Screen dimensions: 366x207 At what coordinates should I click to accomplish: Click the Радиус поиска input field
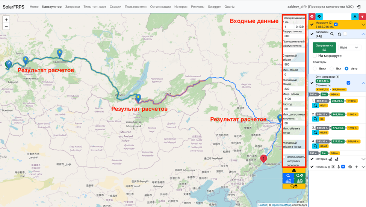click(x=294, y=36)
